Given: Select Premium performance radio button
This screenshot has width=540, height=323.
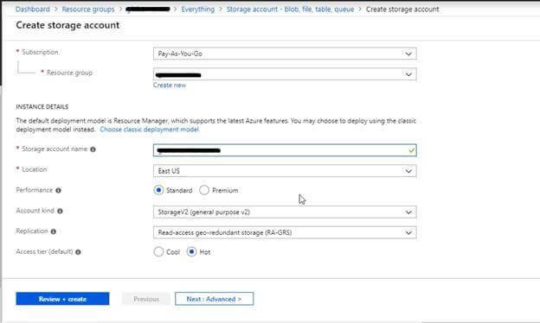Looking at the screenshot, I should (204, 190).
